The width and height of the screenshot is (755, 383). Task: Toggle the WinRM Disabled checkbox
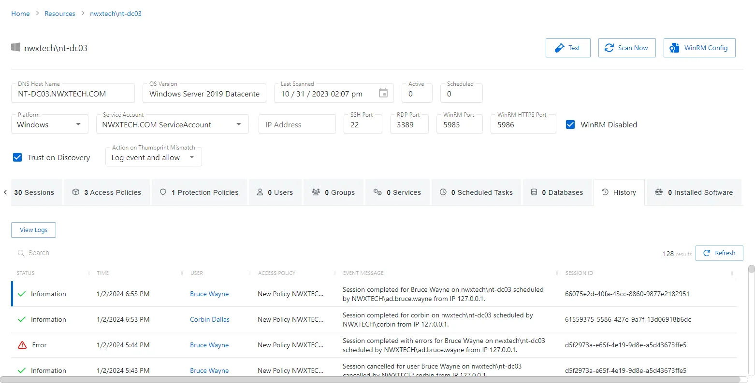coord(570,124)
